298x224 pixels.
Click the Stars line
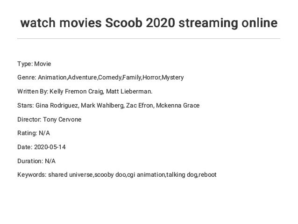click(x=108, y=105)
